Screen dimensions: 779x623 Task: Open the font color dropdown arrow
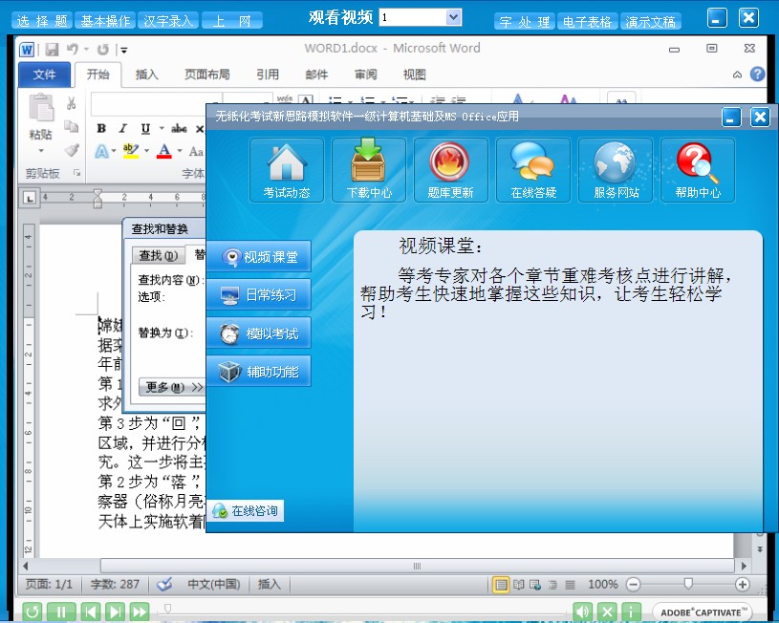click(x=180, y=151)
